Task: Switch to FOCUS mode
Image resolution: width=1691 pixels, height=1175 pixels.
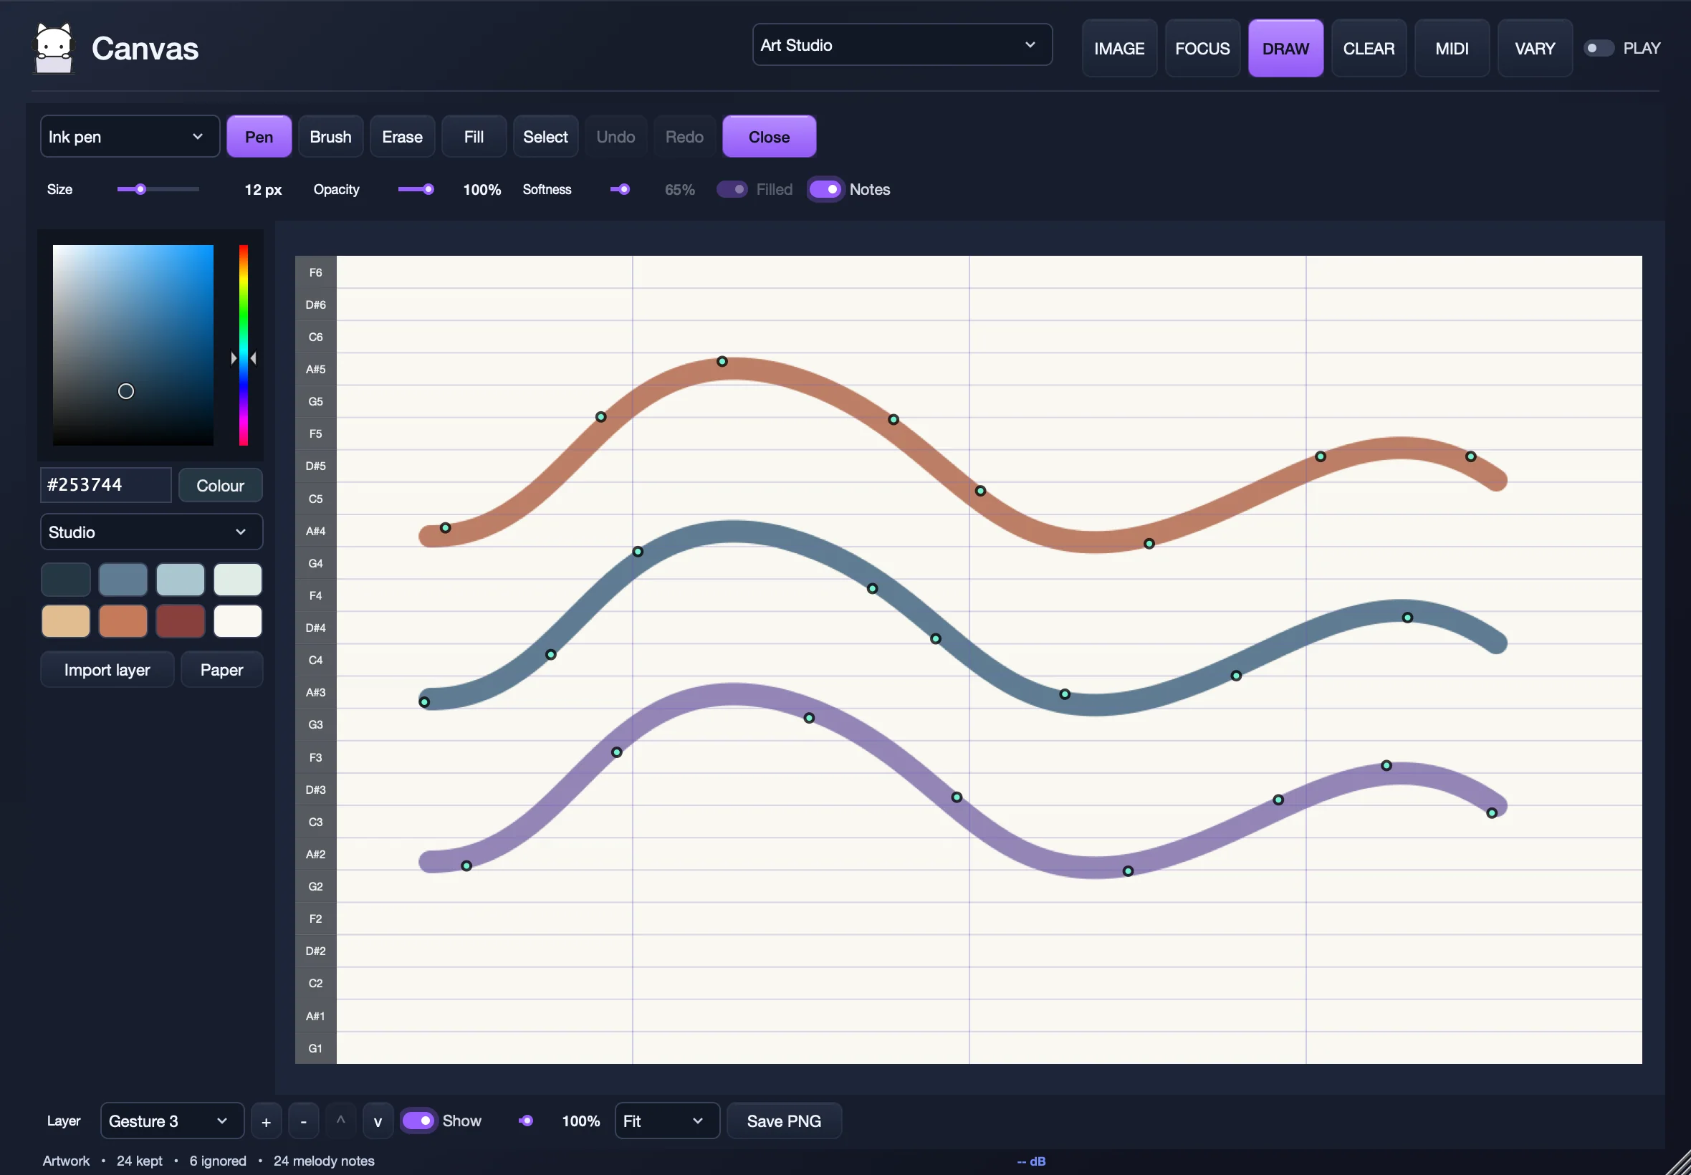Action: pyautogui.click(x=1202, y=49)
